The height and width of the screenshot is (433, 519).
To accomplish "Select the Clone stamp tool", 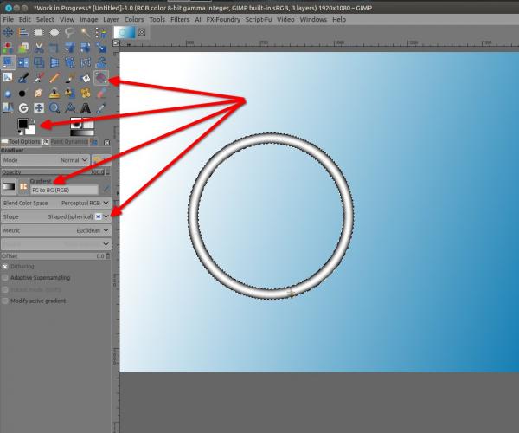I will coord(54,93).
